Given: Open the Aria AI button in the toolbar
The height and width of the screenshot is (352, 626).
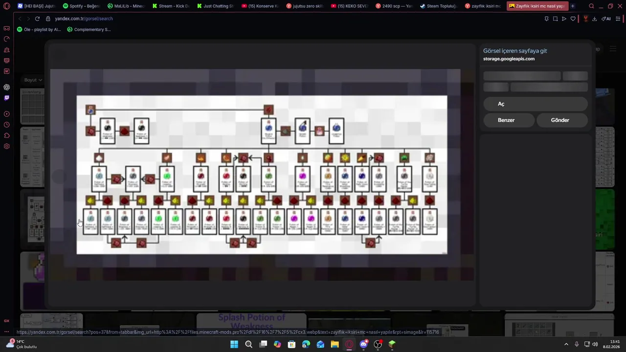Looking at the screenshot, I should pos(606,19).
